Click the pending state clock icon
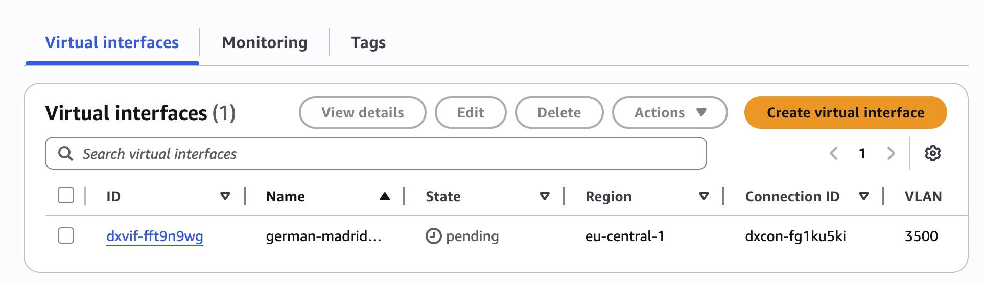 pos(433,236)
